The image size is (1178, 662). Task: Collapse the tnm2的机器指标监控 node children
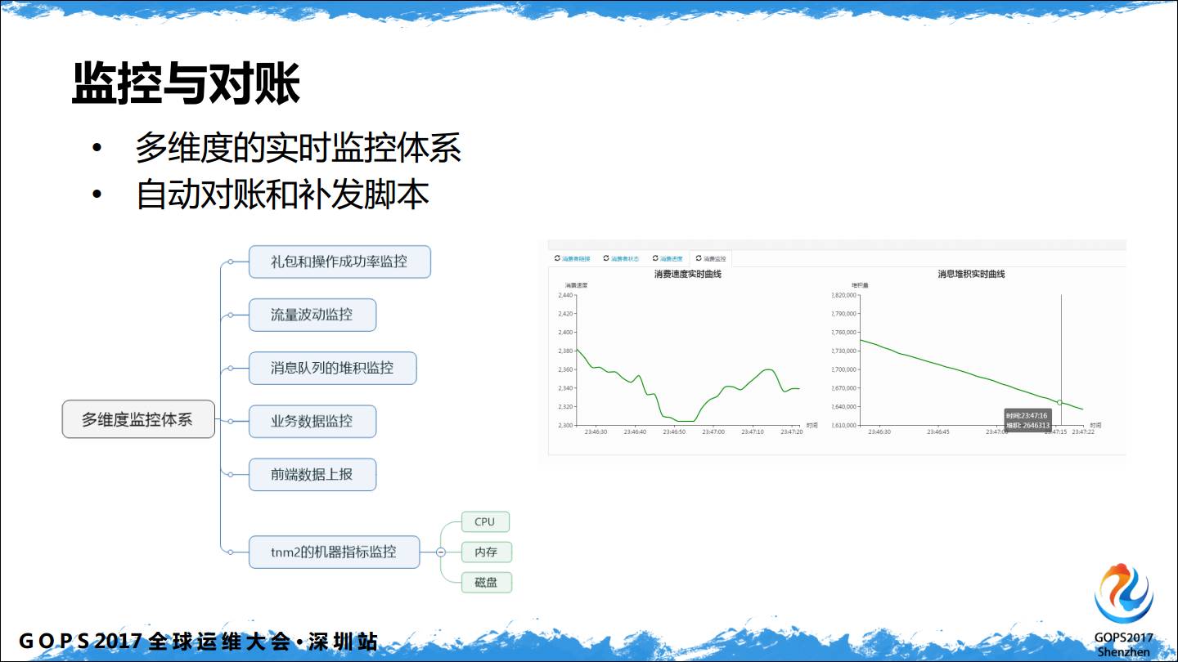[x=441, y=552]
